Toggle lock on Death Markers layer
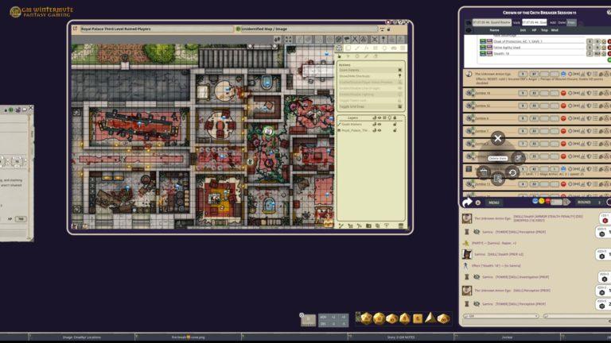The width and height of the screenshot is (611, 343). (395, 125)
